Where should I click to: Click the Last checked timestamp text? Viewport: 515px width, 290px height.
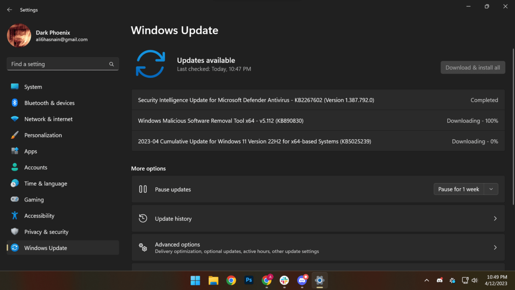click(x=214, y=69)
